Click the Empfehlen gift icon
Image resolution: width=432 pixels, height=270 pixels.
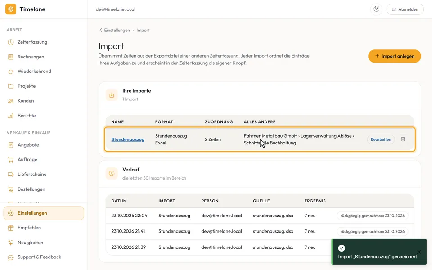point(11,228)
